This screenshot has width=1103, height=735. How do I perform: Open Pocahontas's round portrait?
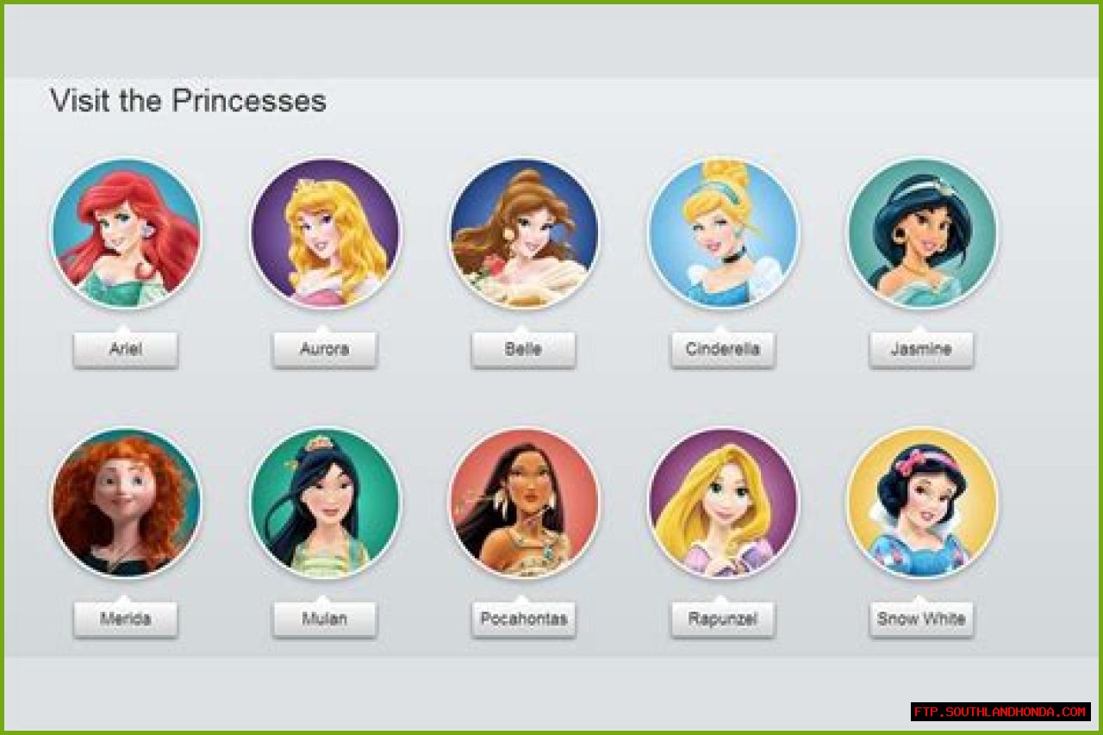523,503
